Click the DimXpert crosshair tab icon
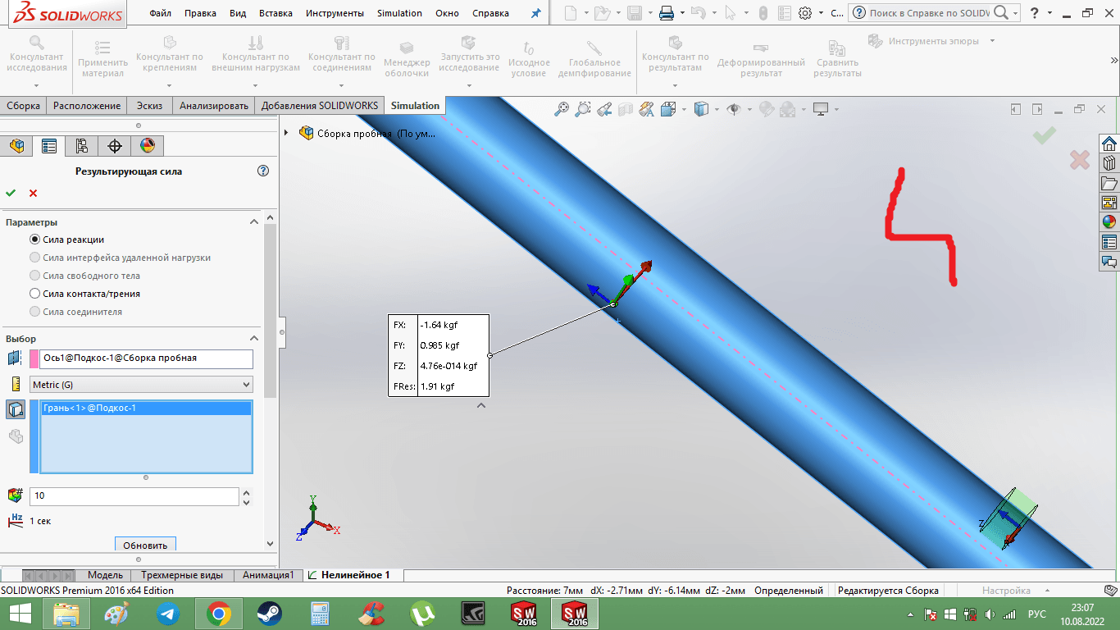1120x630 pixels. coord(115,146)
